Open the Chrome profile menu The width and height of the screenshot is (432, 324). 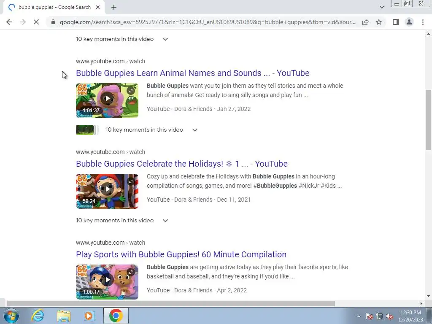click(x=409, y=22)
